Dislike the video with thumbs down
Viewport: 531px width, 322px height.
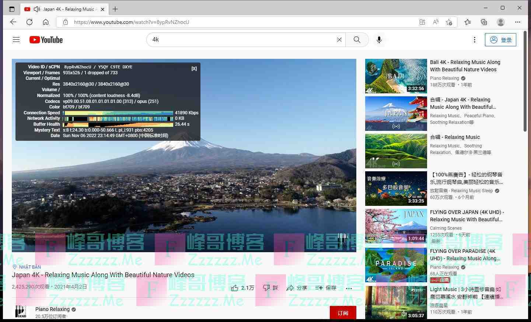click(x=267, y=288)
